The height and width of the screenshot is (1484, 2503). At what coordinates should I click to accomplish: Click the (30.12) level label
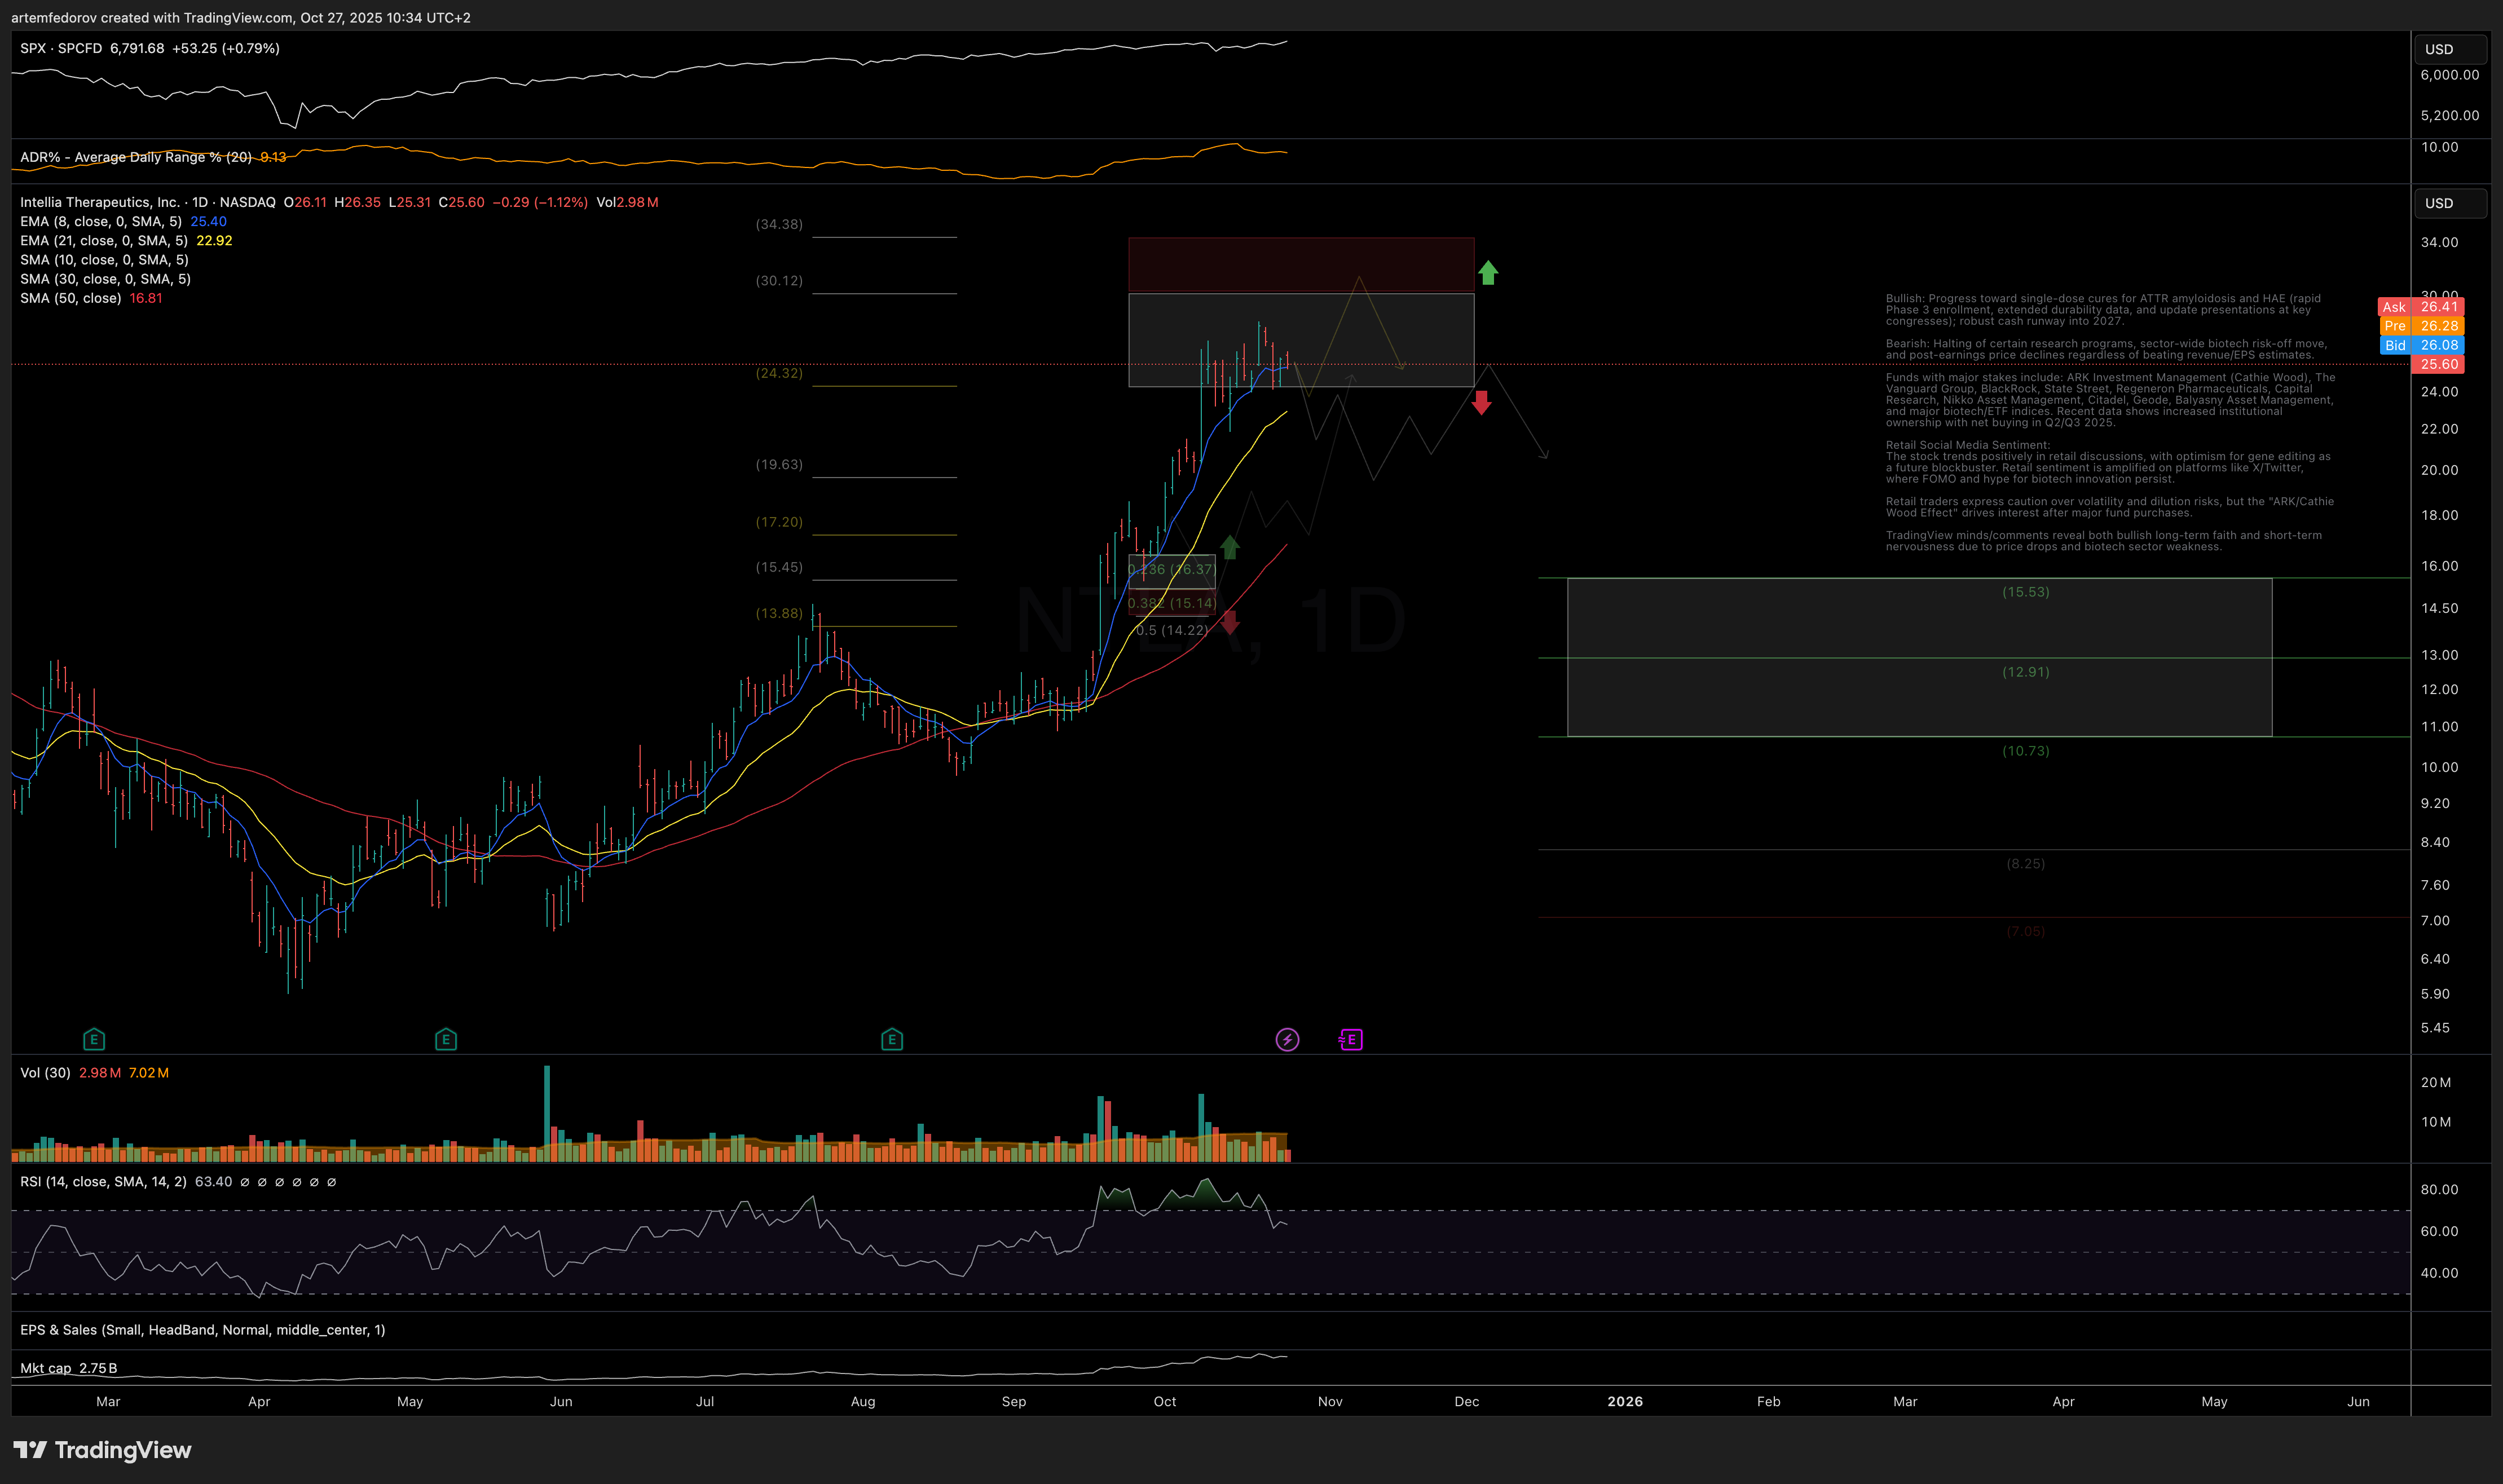tap(779, 280)
